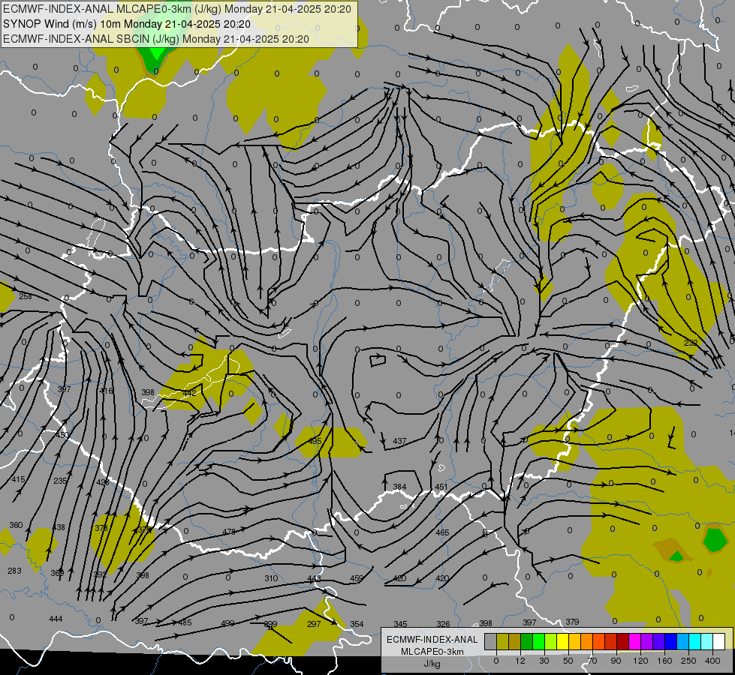The width and height of the screenshot is (735, 675).
Task: Pick the purple swatch next to magenta
Action: (647, 641)
